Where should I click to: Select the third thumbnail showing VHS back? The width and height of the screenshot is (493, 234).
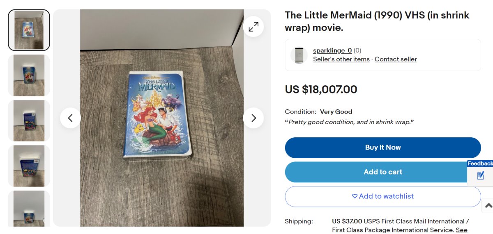click(29, 120)
